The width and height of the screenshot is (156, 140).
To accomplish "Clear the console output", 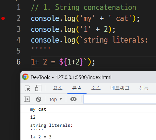I will coord(39,99).
